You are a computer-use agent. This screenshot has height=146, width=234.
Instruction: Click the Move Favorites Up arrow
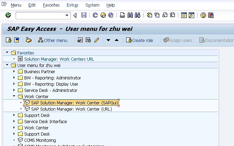click(117, 40)
